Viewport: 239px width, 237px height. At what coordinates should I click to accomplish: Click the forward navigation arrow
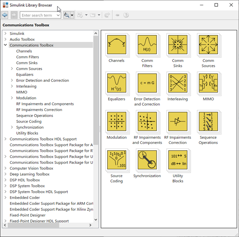(14, 15)
